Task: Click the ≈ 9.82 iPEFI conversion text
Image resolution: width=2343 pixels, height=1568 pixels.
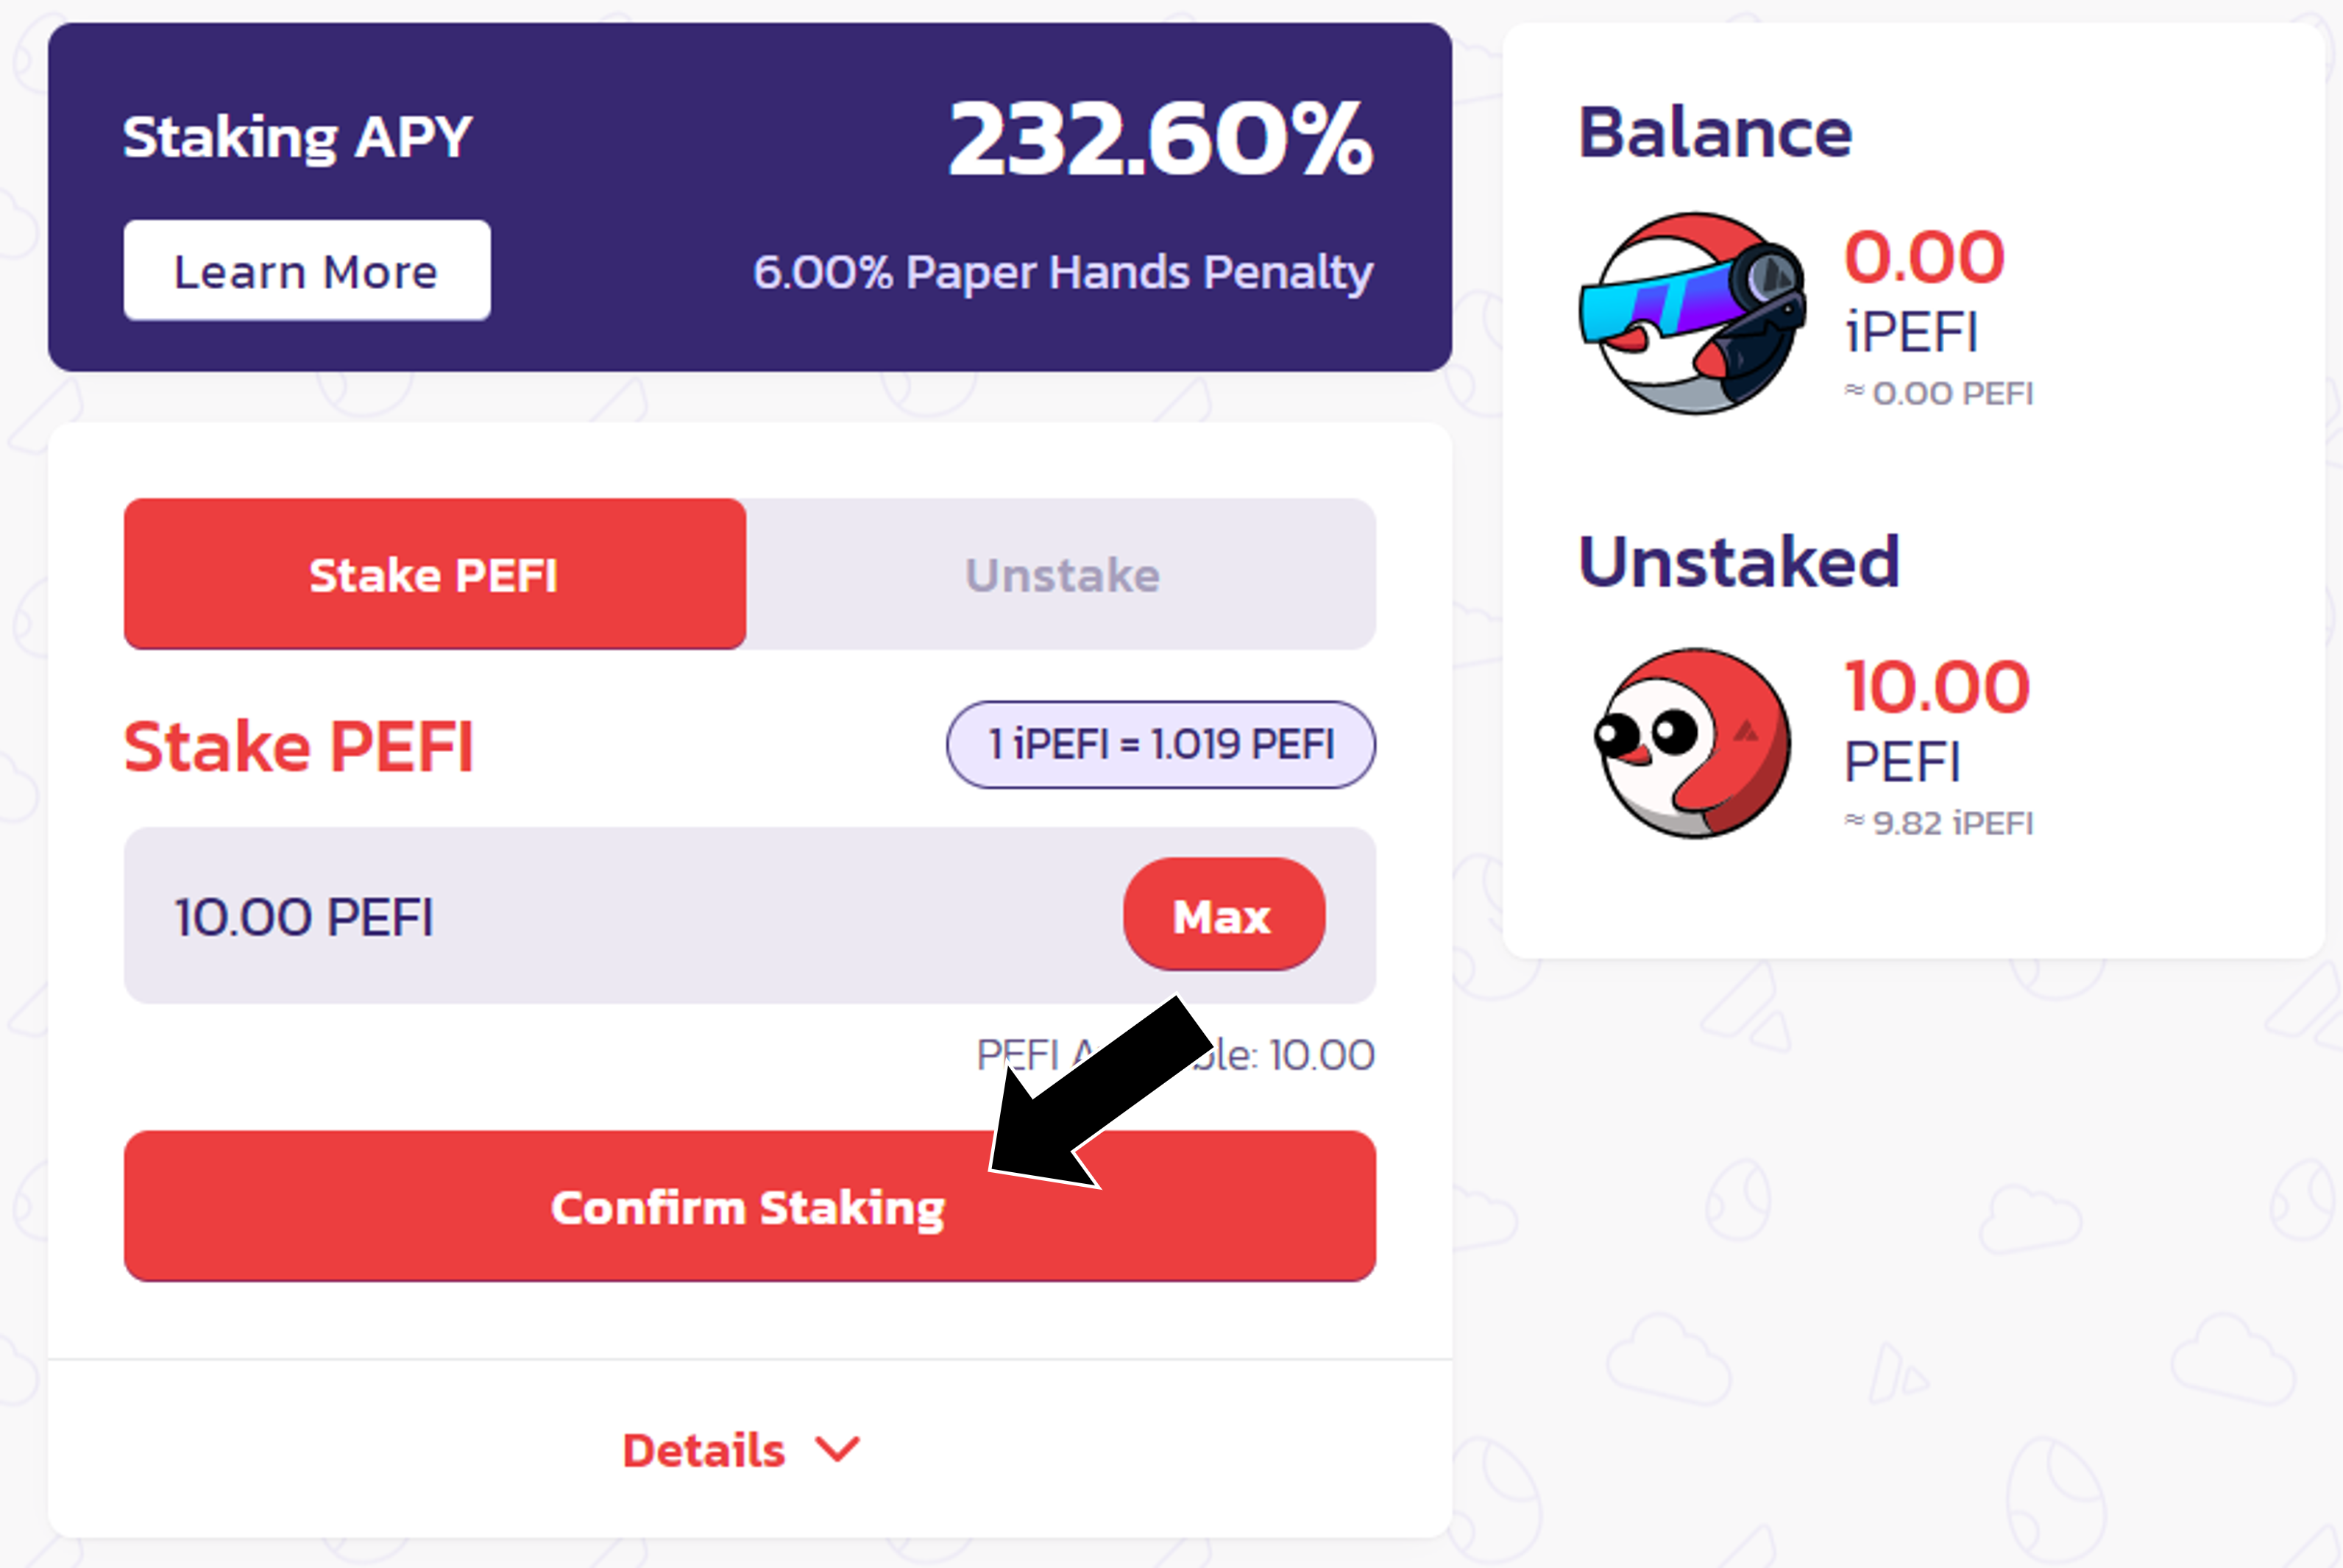Action: [1939, 823]
